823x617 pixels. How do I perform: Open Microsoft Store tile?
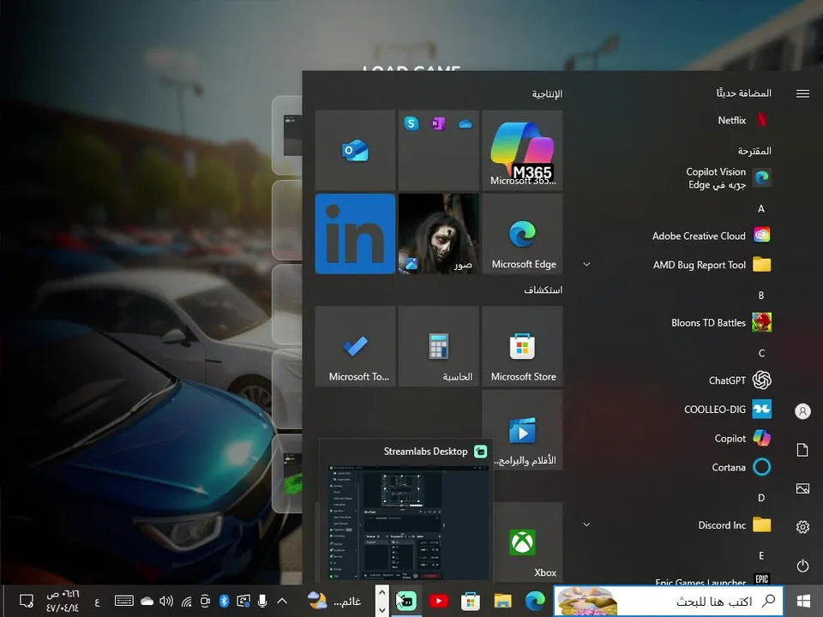click(x=522, y=346)
